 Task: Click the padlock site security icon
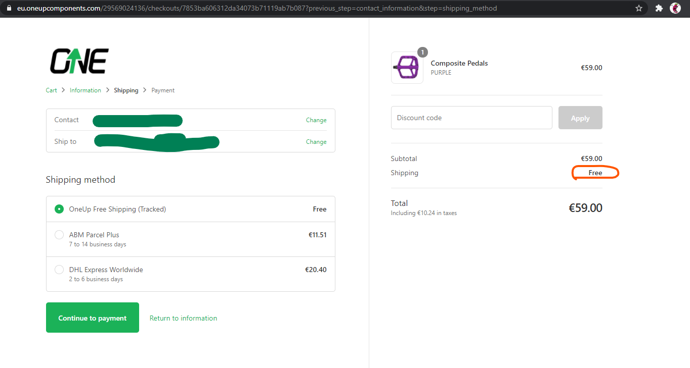9,8
